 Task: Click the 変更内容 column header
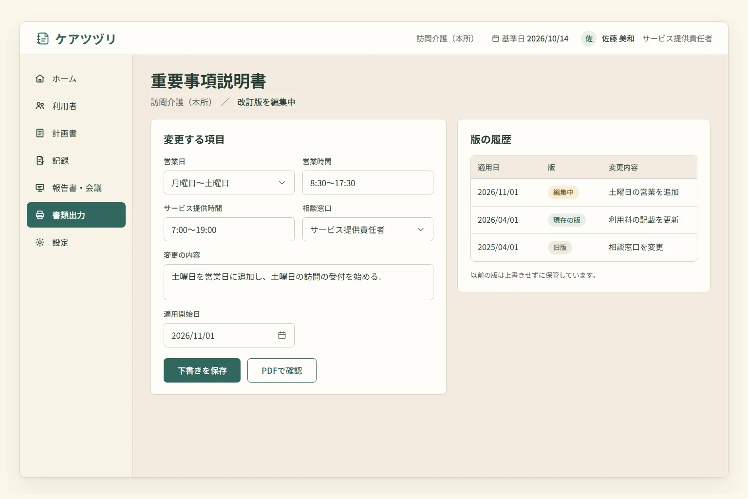pyautogui.click(x=623, y=168)
